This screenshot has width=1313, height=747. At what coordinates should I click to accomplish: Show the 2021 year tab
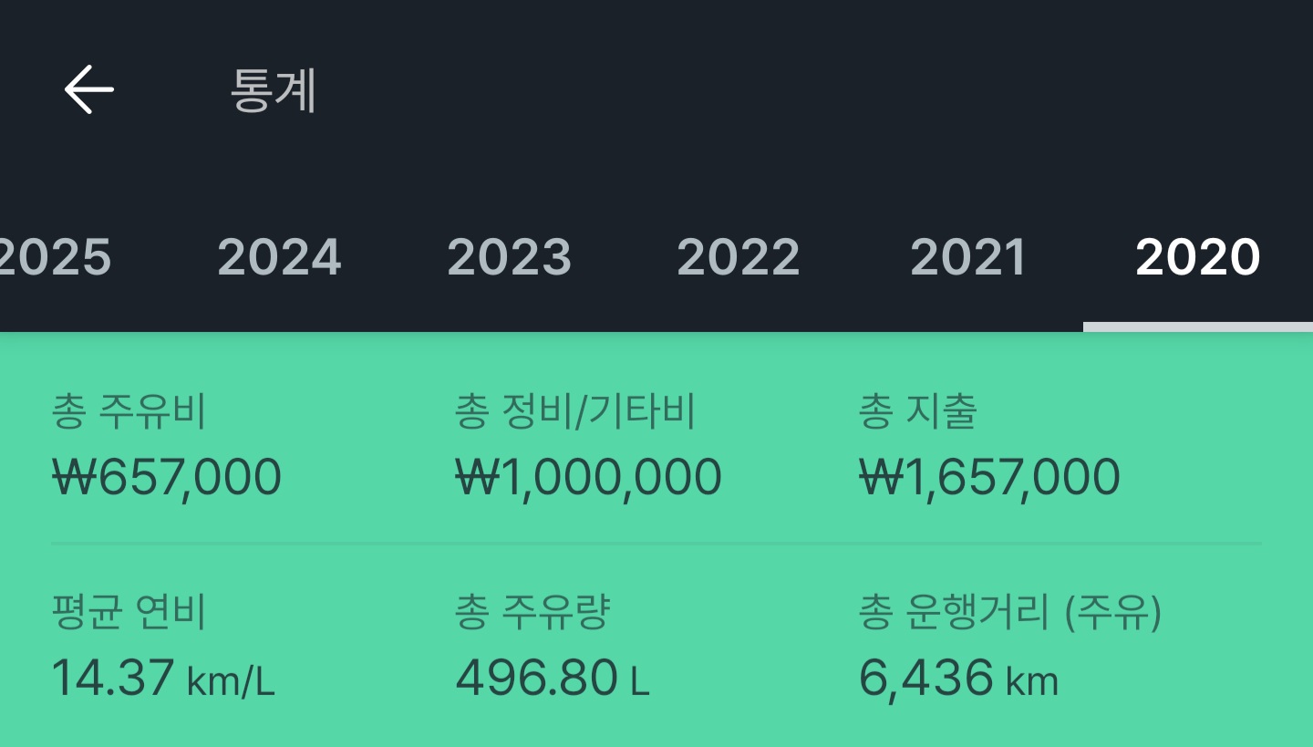(x=968, y=257)
